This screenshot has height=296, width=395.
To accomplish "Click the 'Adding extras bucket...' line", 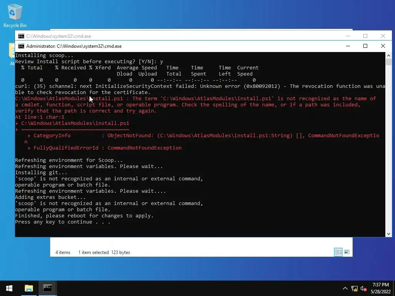I will click(50, 197).
